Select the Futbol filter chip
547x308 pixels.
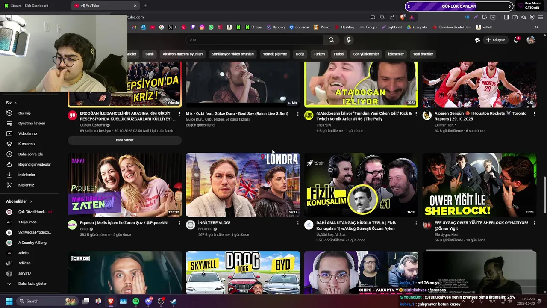[339, 54]
